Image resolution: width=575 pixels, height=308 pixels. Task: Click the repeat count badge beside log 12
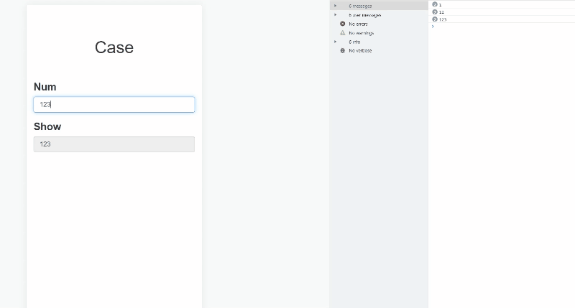point(435,11)
